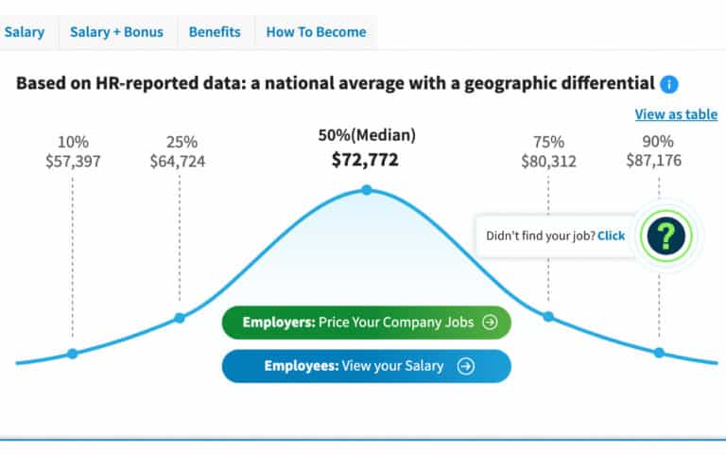The width and height of the screenshot is (726, 454).
Task: Click the 90% percentile point on curve
Action: (660, 352)
